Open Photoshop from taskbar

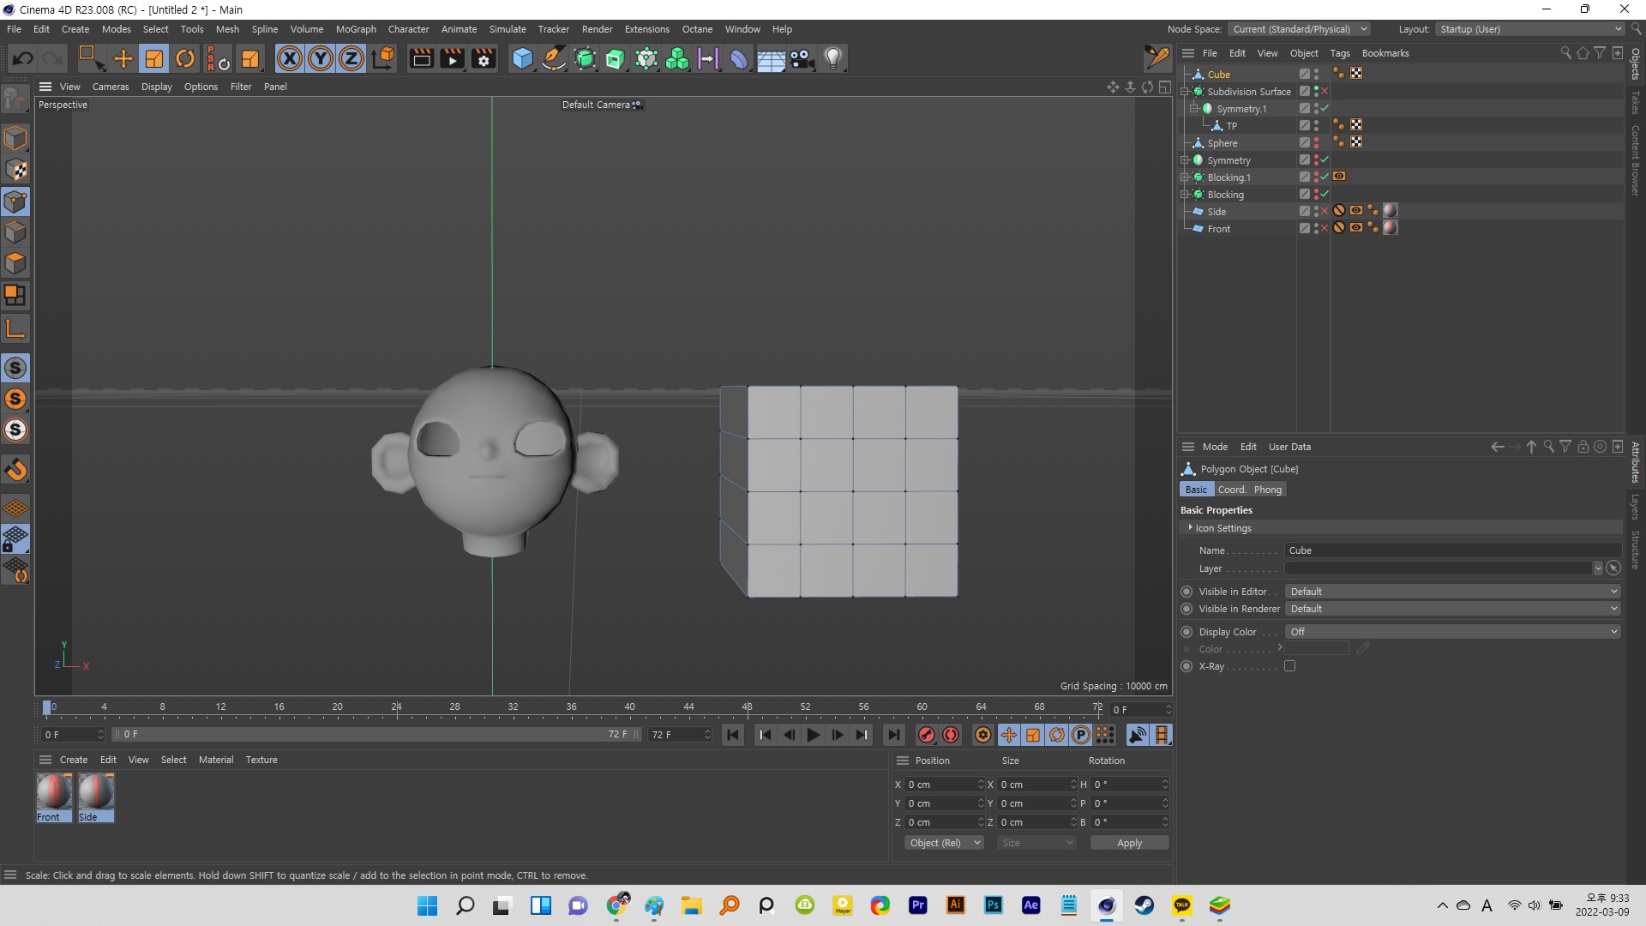coord(994,905)
